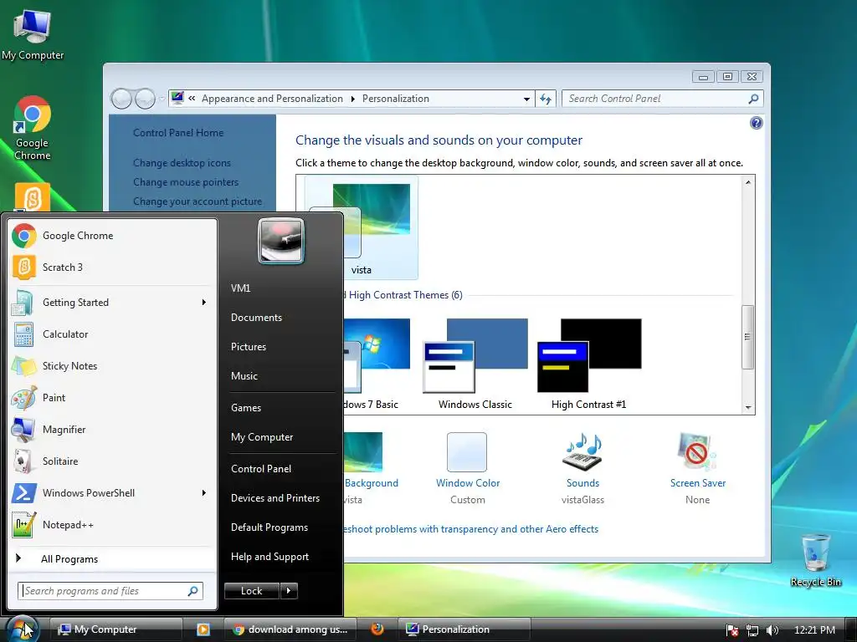This screenshot has height=642, width=857.
Task: Expand All Programs list
Action: 112,558
